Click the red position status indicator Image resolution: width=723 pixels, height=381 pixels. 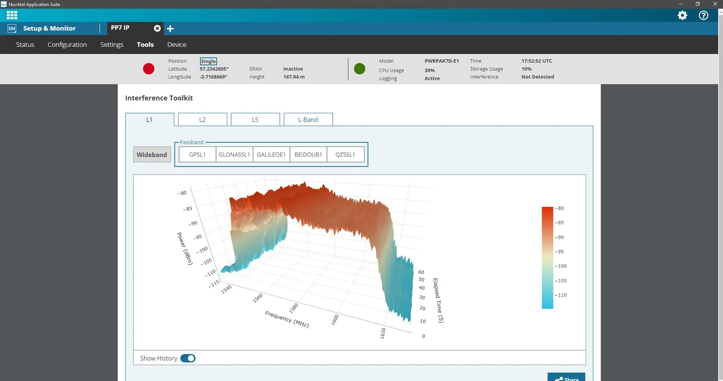pos(148,69)
